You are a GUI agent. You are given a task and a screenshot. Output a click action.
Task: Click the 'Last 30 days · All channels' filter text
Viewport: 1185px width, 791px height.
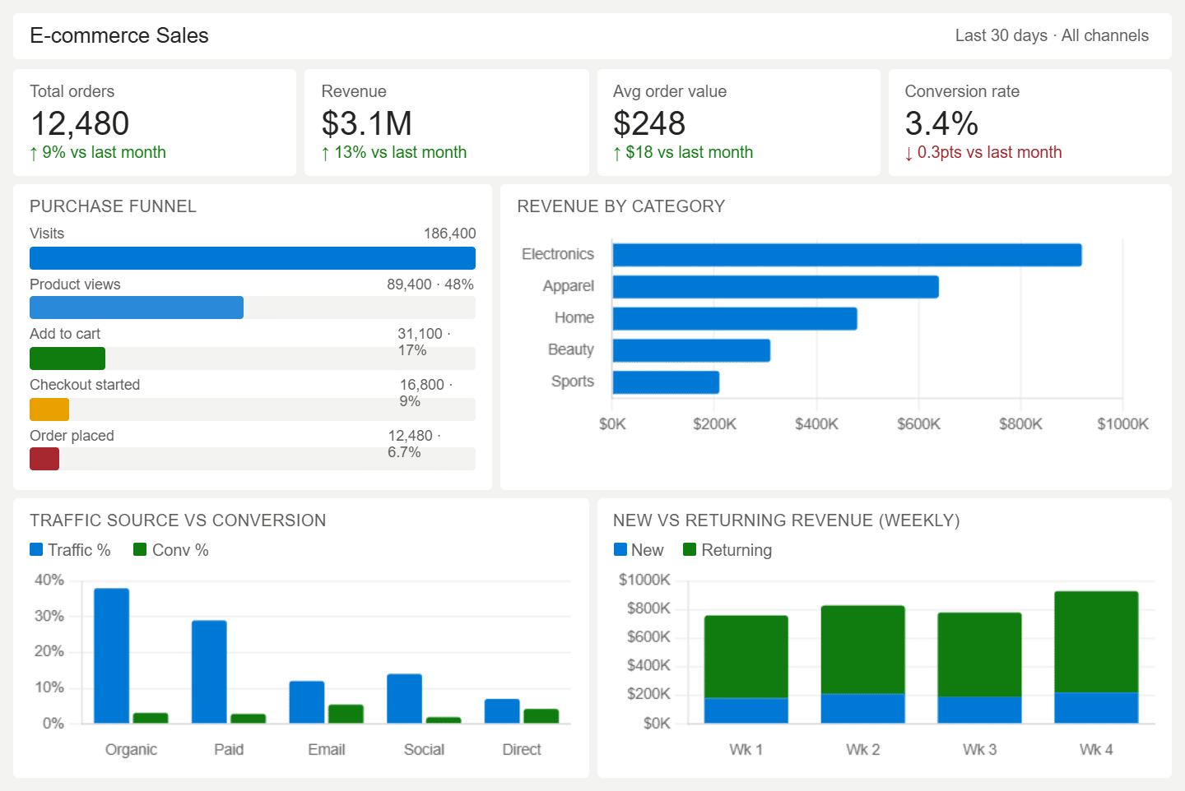(1052, 35)
